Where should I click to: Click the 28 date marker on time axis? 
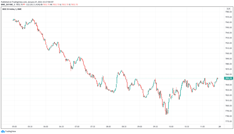coord(220,126)
